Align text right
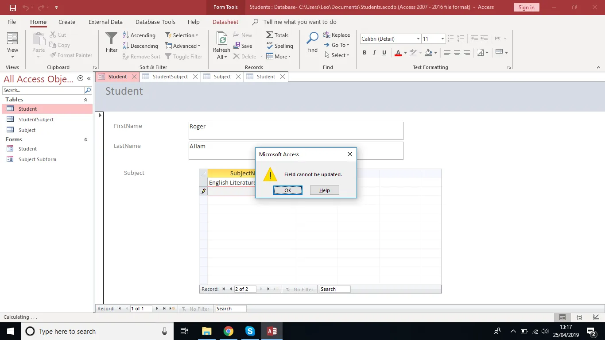The width and height of the screenshot is (605, 340). [467, 53]
